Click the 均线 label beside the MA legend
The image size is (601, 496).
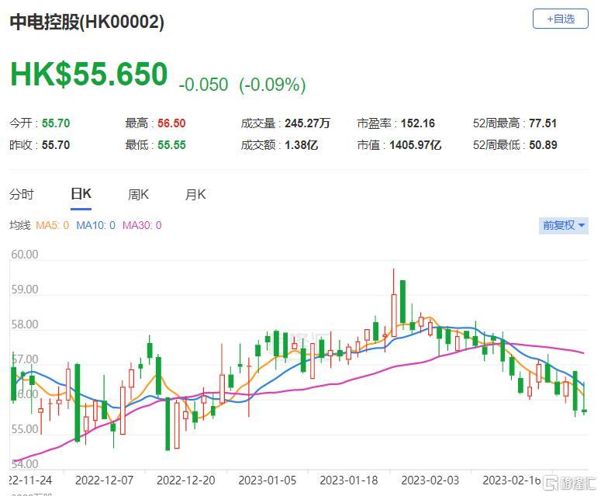click(19, 225)
